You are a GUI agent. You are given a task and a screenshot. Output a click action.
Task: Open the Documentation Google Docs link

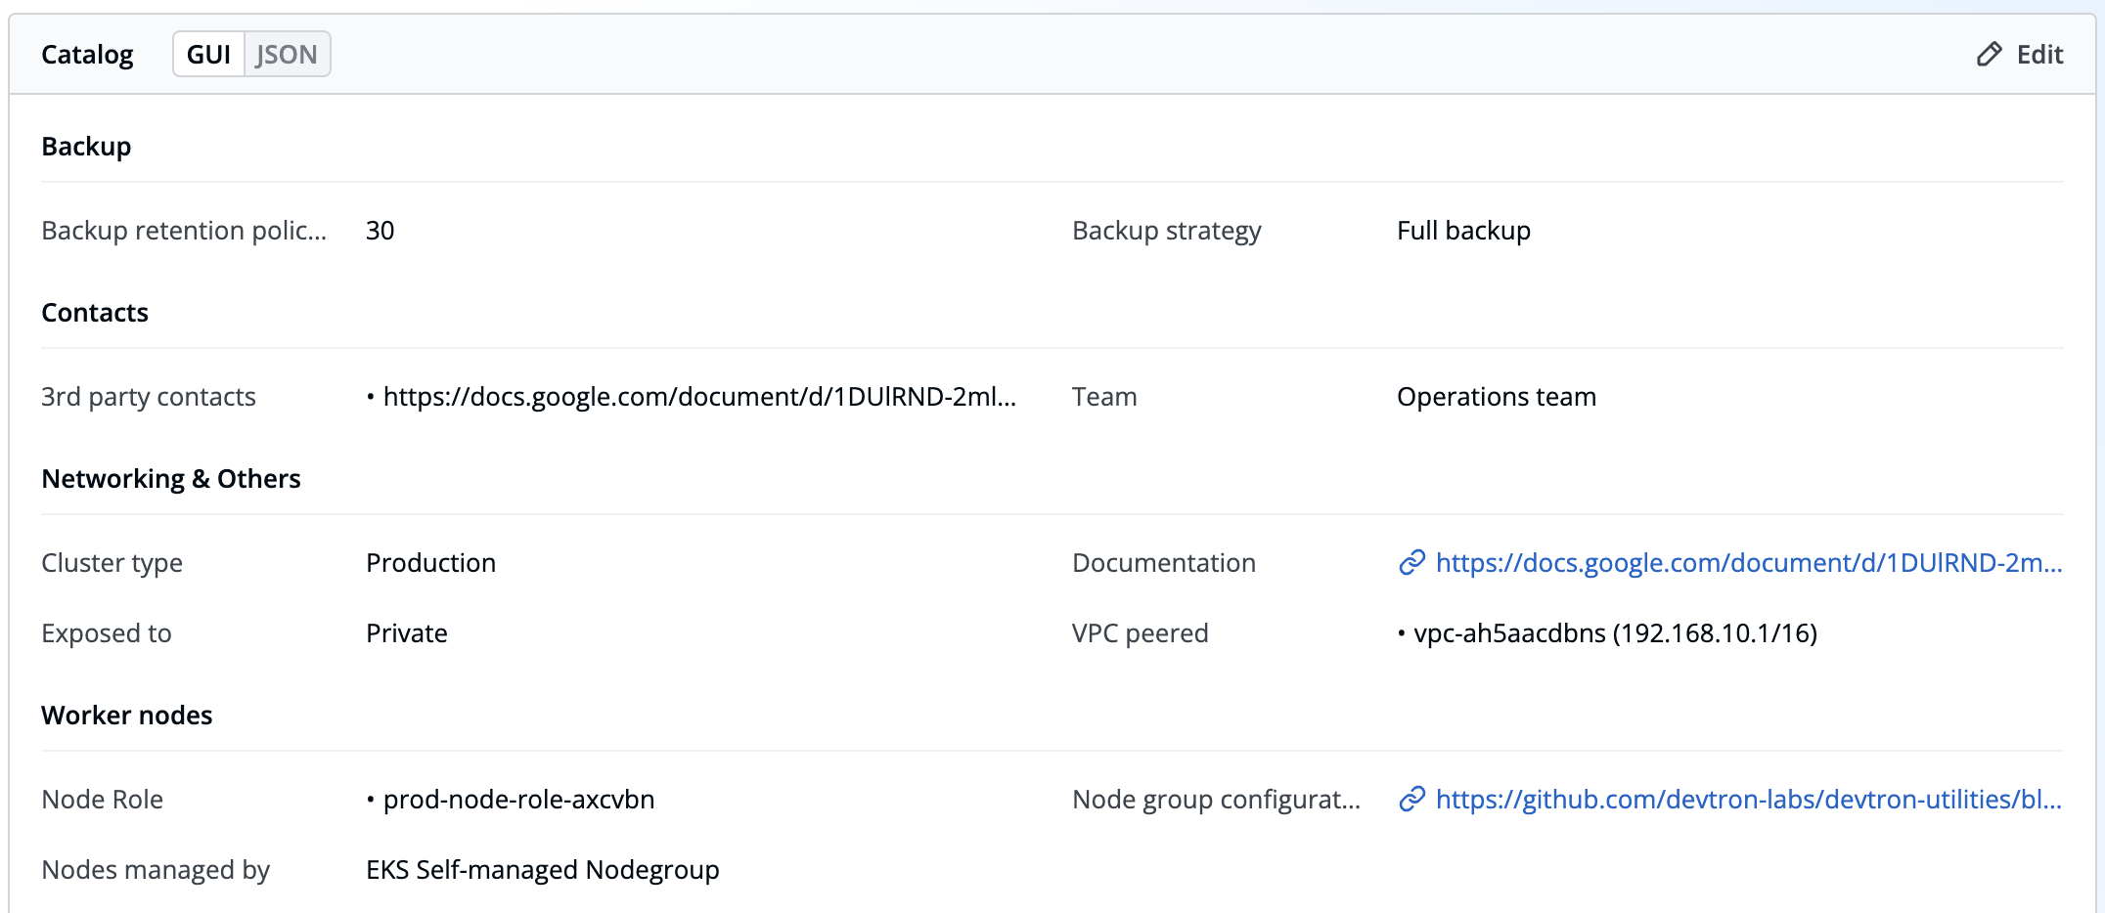(1749, 563)
